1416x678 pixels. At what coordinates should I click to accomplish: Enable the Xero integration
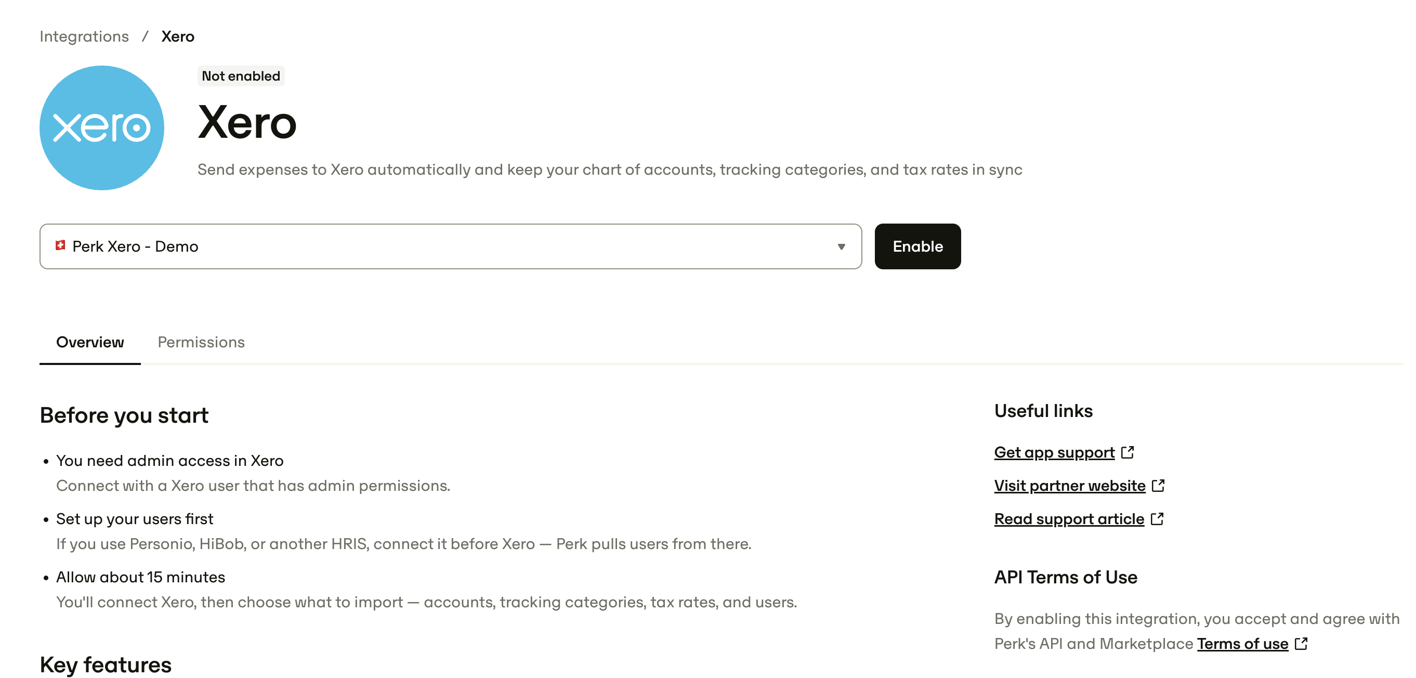tap(917, 246)
